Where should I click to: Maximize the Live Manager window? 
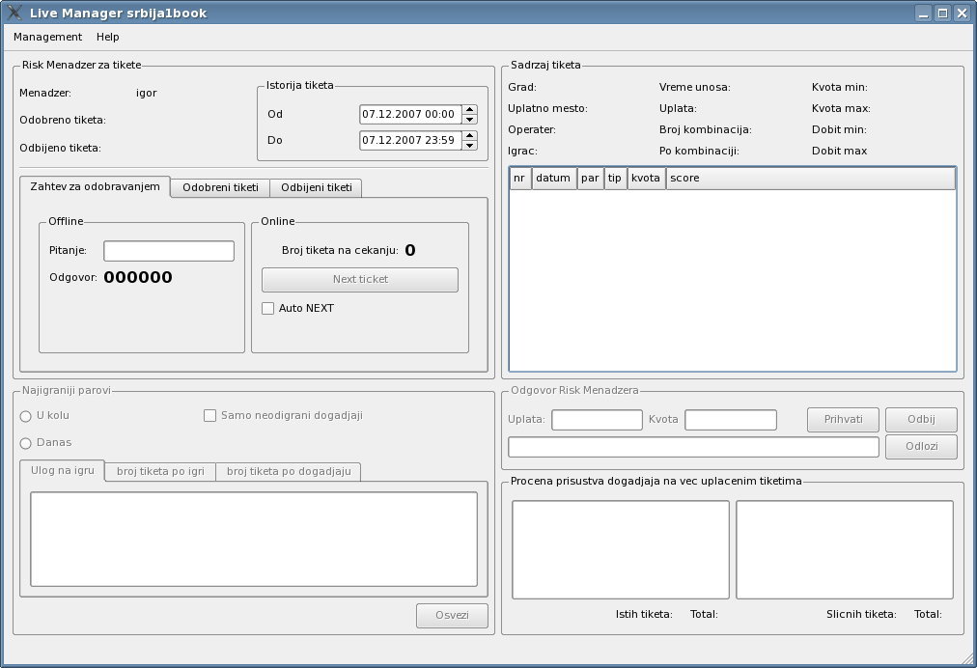coord(943,14)
